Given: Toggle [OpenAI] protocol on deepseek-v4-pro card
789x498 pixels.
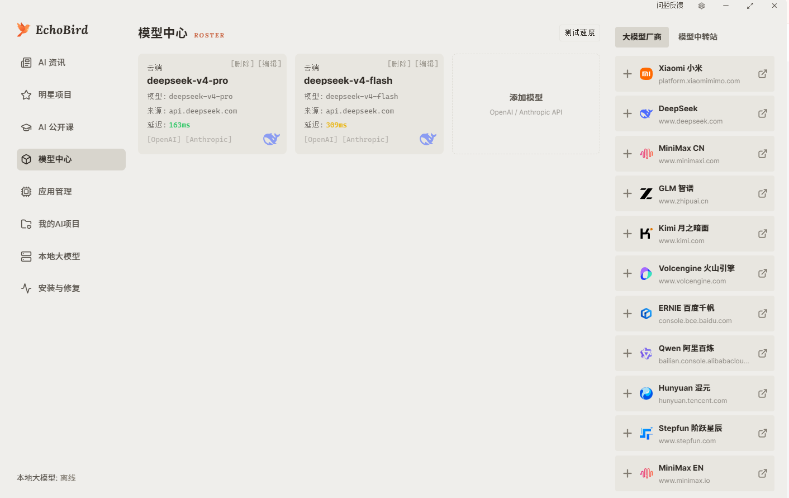Looking at the screenshot, I should [x=164, y=140].
